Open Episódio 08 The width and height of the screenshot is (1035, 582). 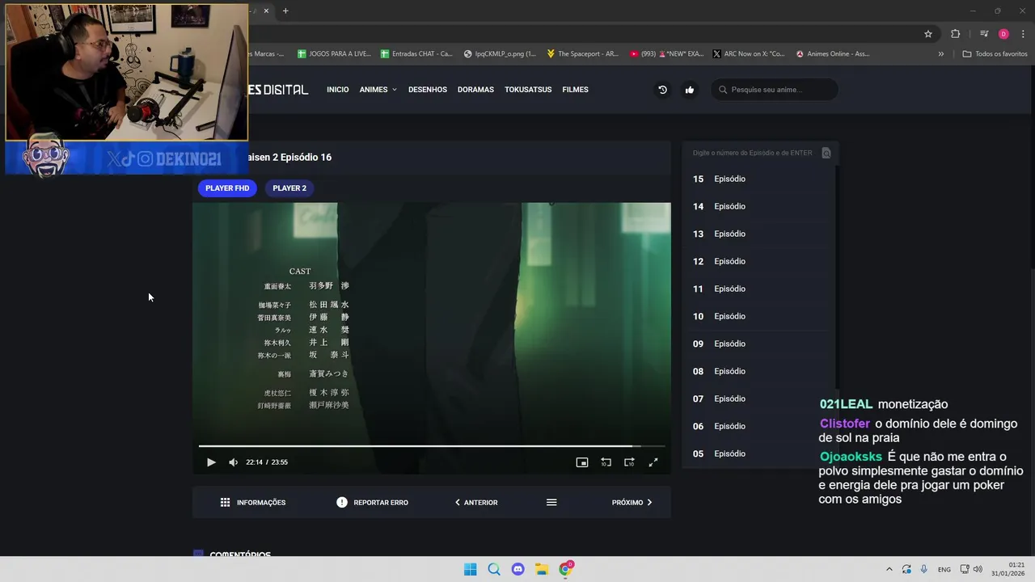pyautogui.click(x=757, y=371)
